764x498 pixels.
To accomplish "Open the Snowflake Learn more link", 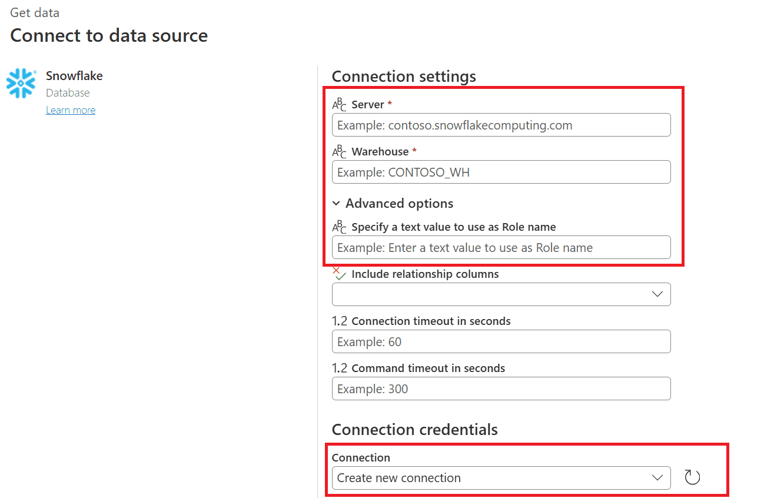I will click(x=71, y=110).
